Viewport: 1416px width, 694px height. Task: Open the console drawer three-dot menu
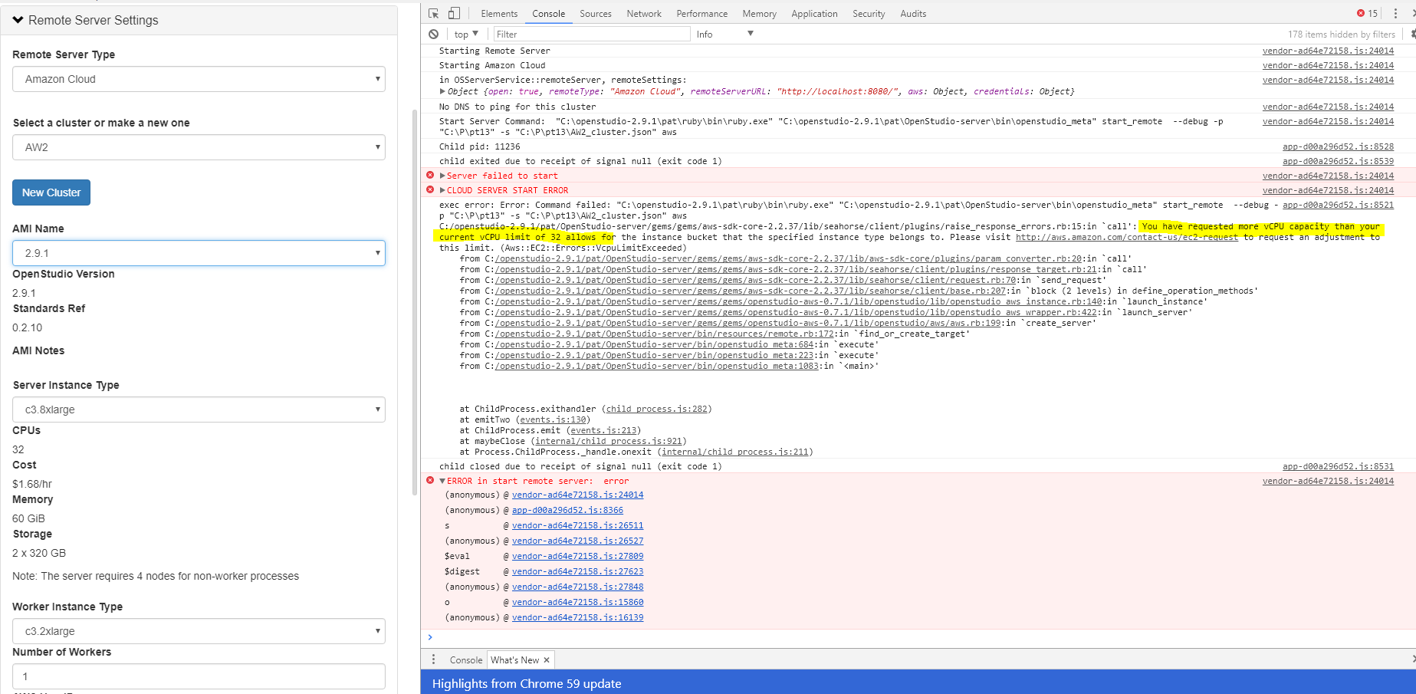[433, 659]
